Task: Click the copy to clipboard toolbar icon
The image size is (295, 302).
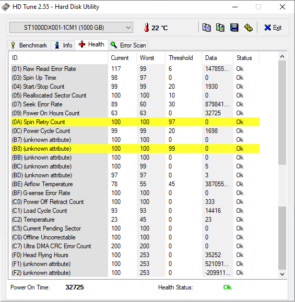Action: [206, 28]
